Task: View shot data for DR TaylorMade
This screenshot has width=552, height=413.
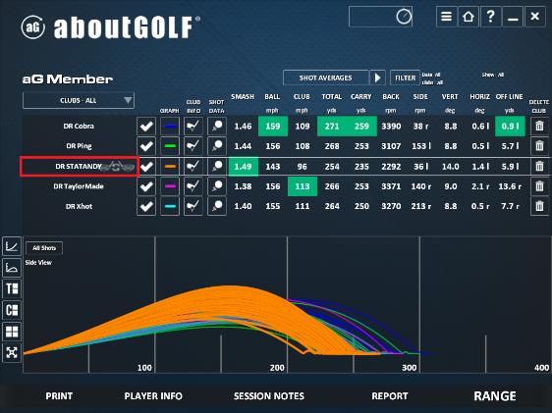Action: [x=217, y=186]
